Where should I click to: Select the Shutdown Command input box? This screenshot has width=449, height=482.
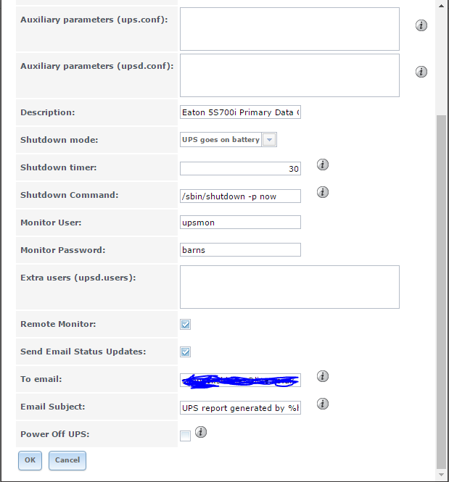tap(240, 196)
